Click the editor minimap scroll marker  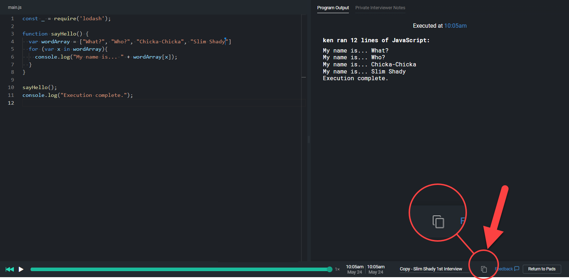(x=304, y=77)
